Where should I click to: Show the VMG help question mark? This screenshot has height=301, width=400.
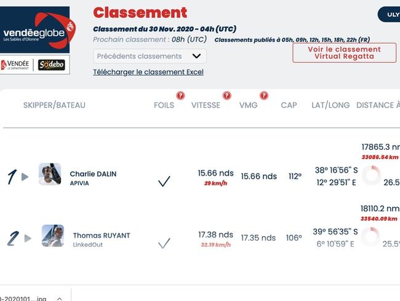click(x=264, y=95)
